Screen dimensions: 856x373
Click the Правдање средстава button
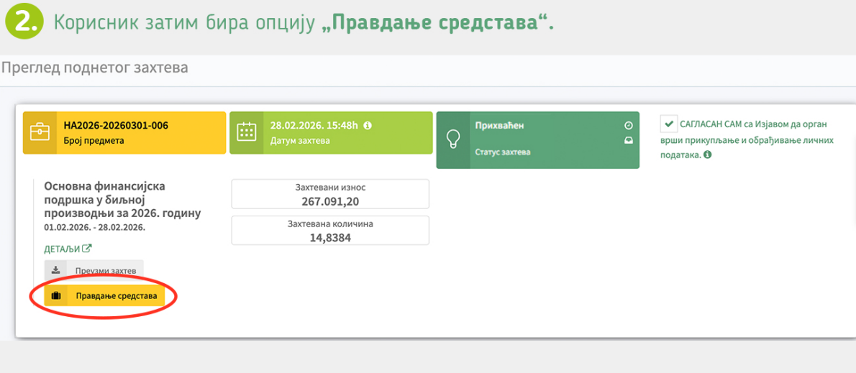[x=104, y=295]
